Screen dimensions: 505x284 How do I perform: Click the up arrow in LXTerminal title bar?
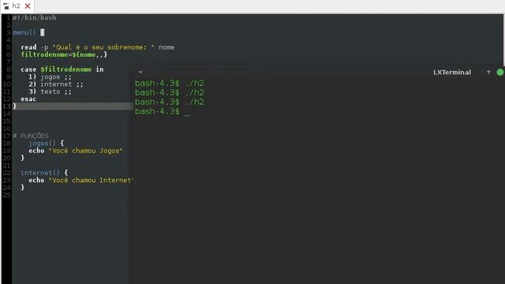[x=488, y=72]
